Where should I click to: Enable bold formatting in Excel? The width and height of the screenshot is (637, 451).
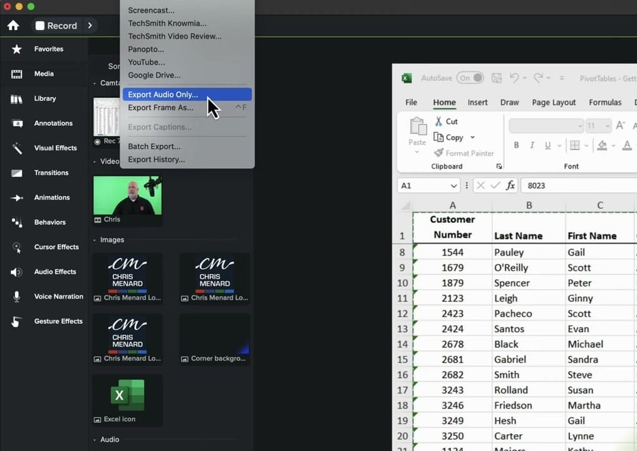[515, 145]
